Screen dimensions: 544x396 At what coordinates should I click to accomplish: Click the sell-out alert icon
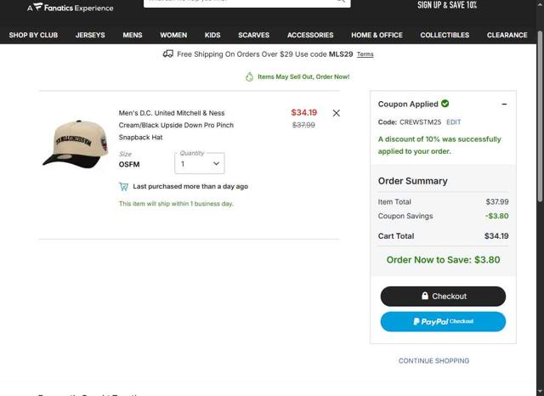click(249, 76)
